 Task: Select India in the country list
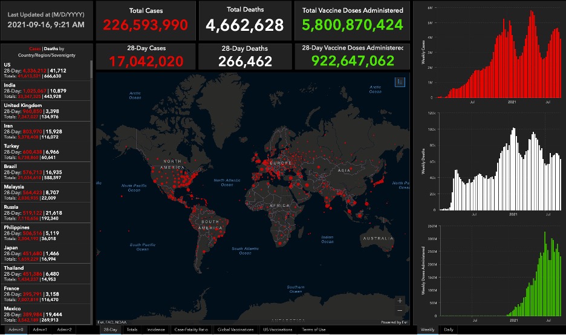46,91
